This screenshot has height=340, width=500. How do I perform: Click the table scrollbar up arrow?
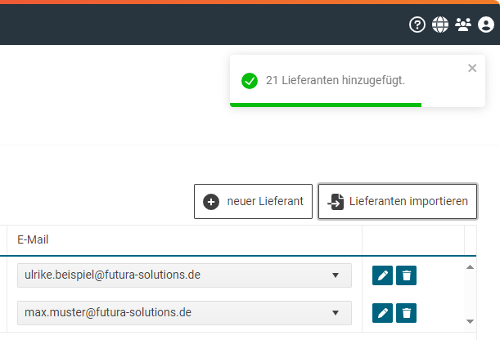[x=470, y=266]
